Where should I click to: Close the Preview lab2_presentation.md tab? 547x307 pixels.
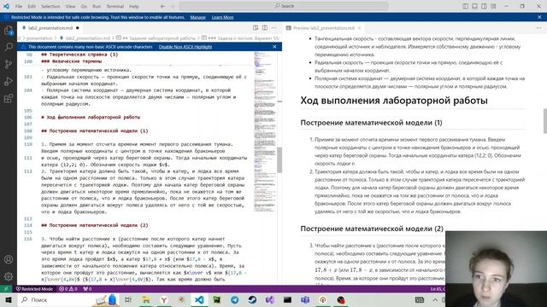359,28
